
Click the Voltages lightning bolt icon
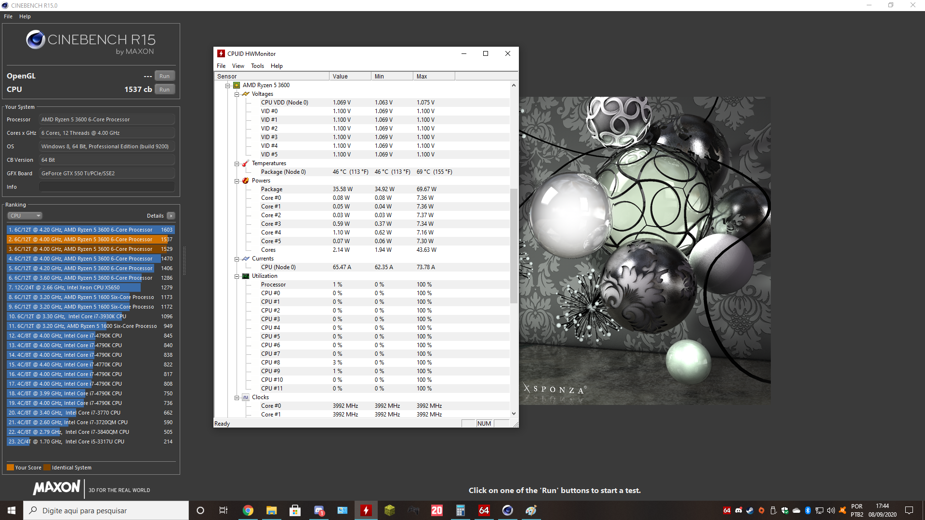click(246, 94)
